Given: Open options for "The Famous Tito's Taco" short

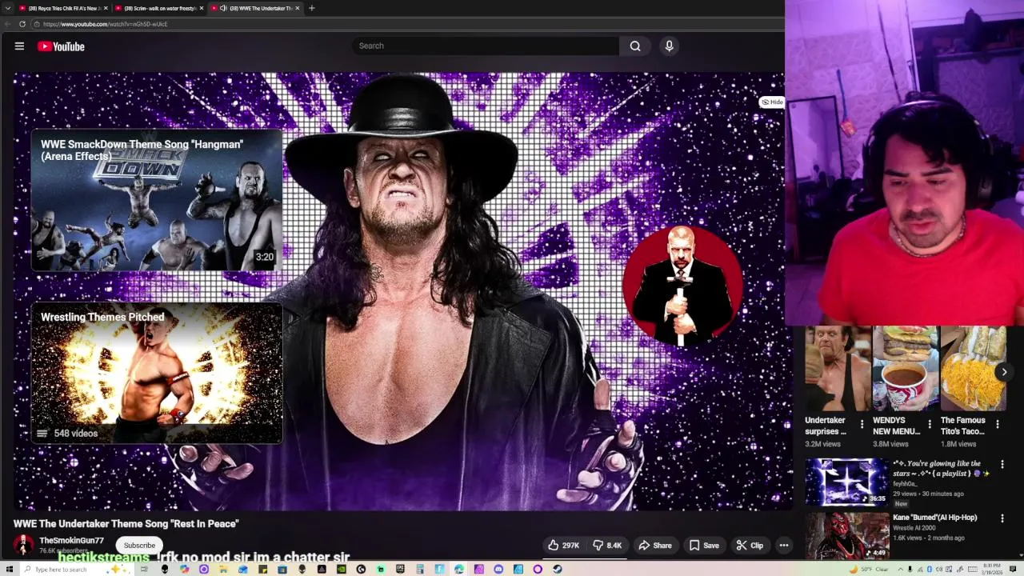Looking at the screenshot, I should [x=997, y=424].
